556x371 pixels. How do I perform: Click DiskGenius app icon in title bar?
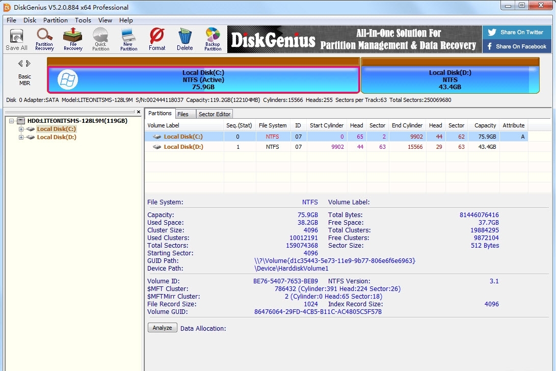[7, 7]
